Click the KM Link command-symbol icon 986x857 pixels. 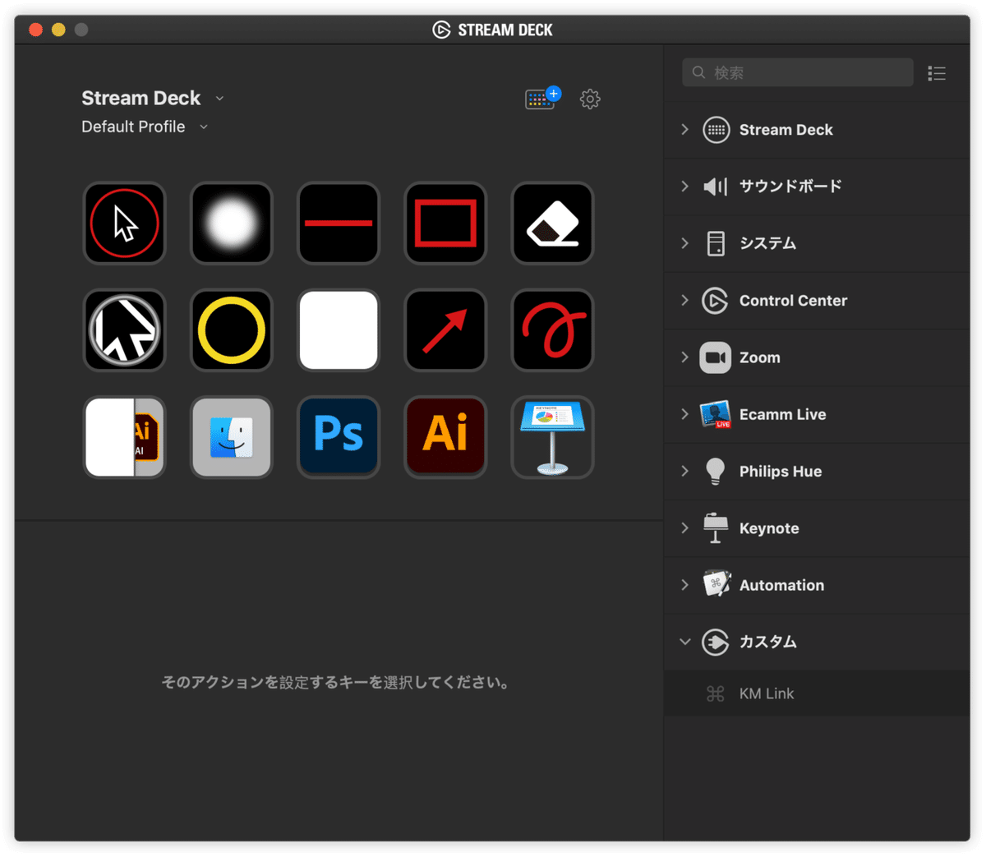click(716, 693)
